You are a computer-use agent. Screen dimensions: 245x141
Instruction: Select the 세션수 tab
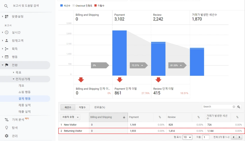pos(68,107)
